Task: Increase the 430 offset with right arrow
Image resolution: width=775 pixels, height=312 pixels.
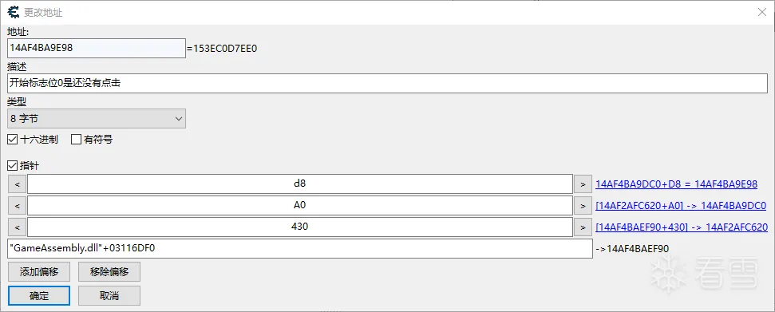Action: pos(583,227)
